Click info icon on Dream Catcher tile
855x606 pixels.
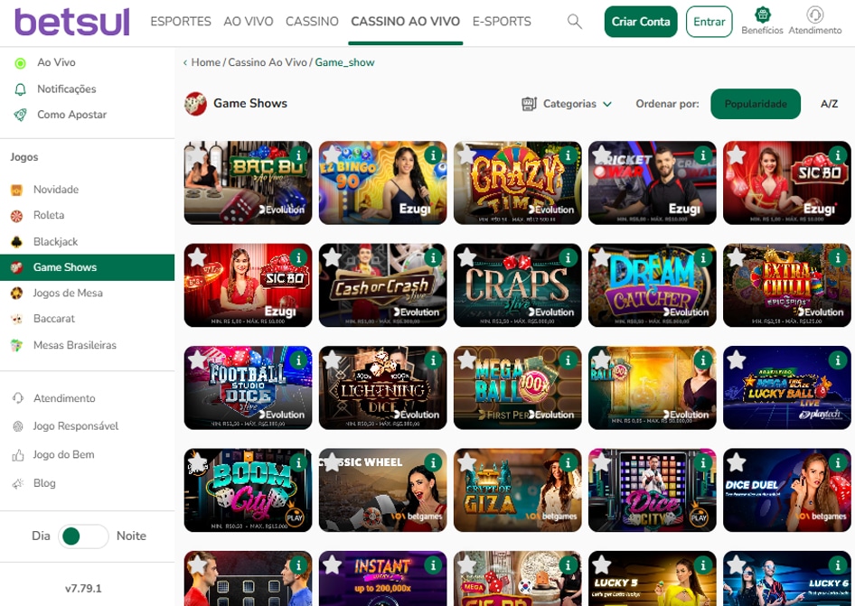click(703, 258)
